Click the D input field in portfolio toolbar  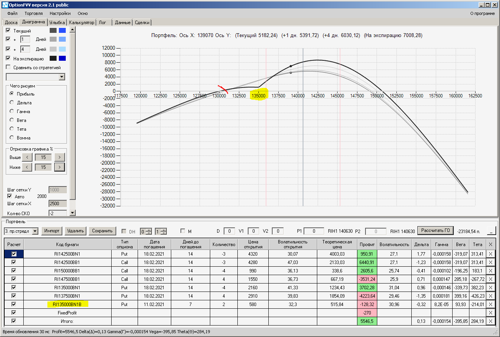pos(229,231)
